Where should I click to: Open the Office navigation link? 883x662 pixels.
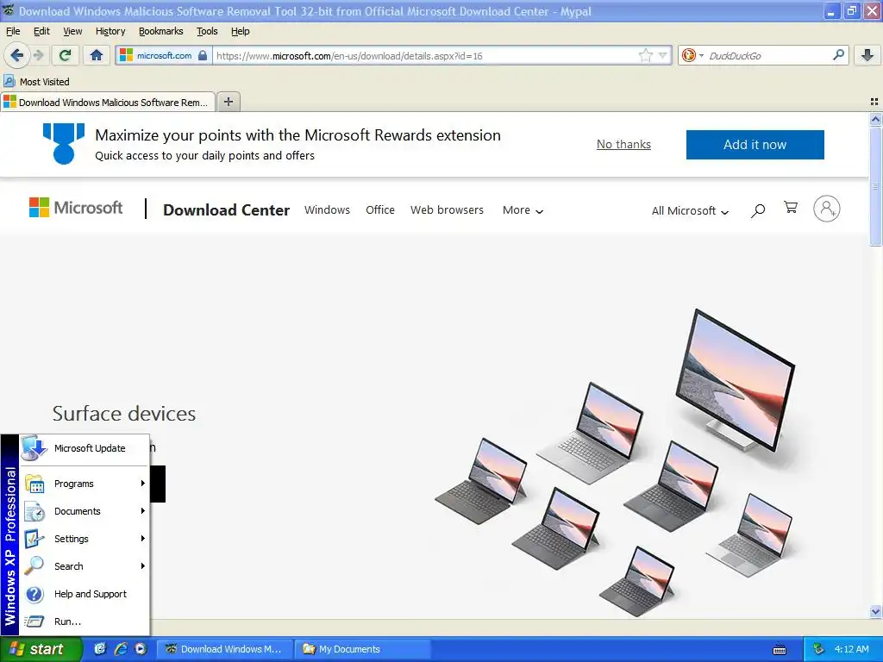[380, 210]
